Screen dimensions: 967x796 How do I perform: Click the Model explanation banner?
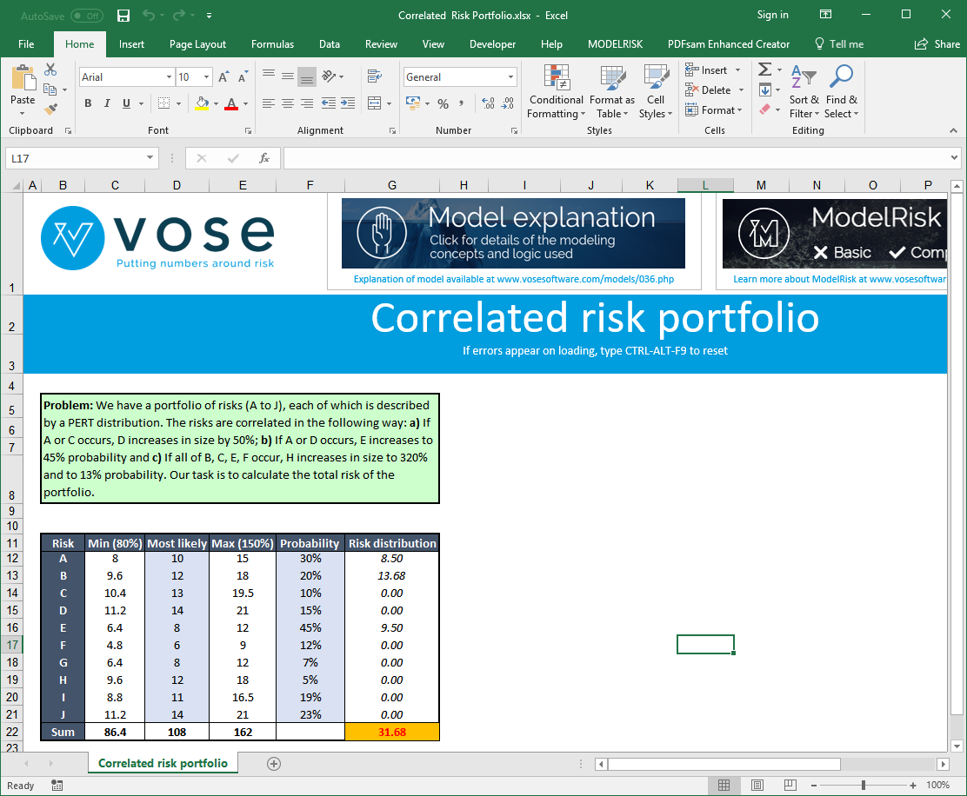[x=511, y=233]
